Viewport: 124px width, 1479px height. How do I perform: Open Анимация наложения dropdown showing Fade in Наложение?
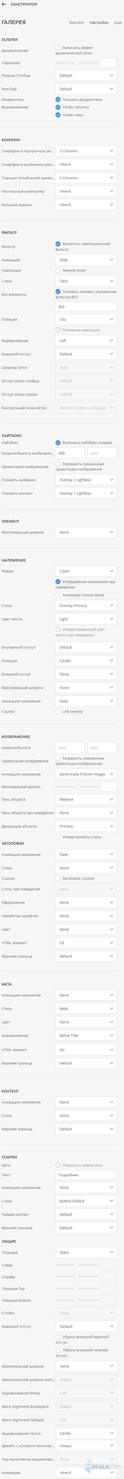86,701
